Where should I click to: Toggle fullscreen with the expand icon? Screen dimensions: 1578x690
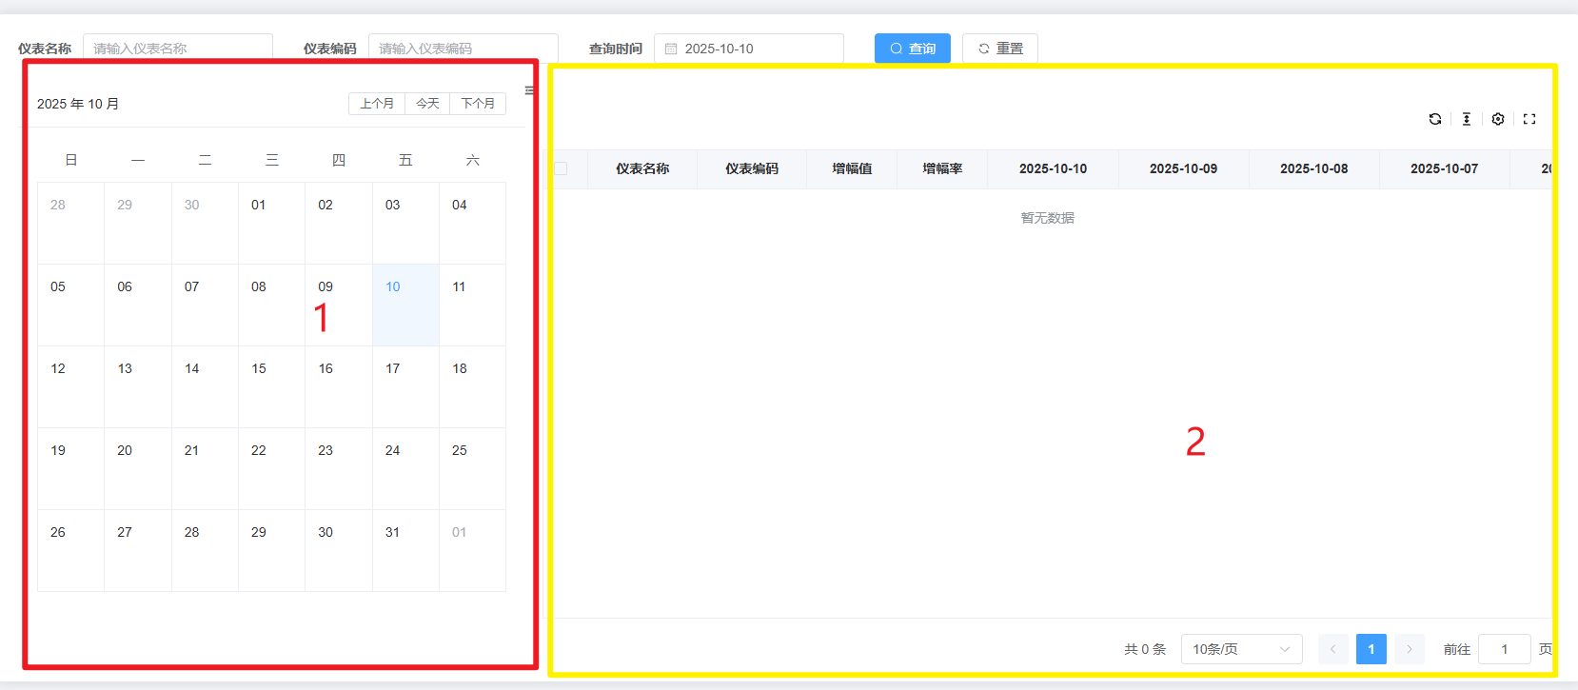pos(1529,119)
